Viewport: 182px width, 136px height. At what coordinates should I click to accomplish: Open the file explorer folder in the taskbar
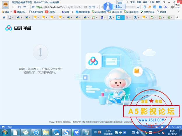[x=46, y=133]
